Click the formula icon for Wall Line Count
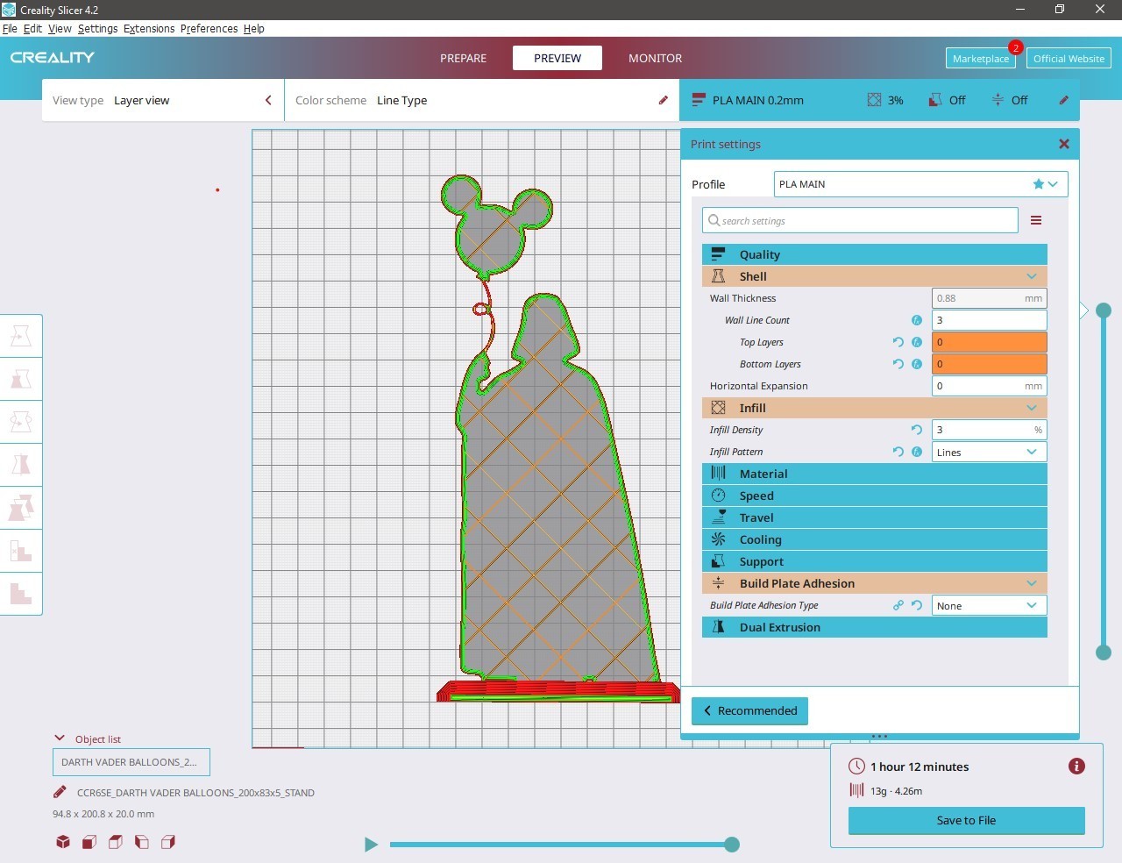 click(917, 320)
